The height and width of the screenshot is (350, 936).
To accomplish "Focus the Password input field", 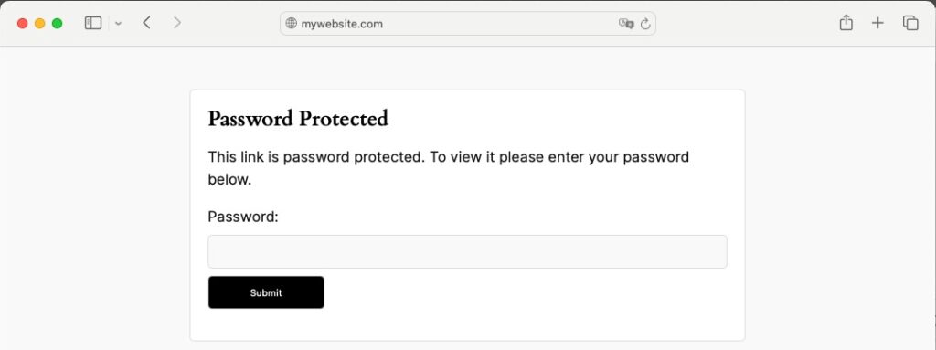I will tap(467, 251).
